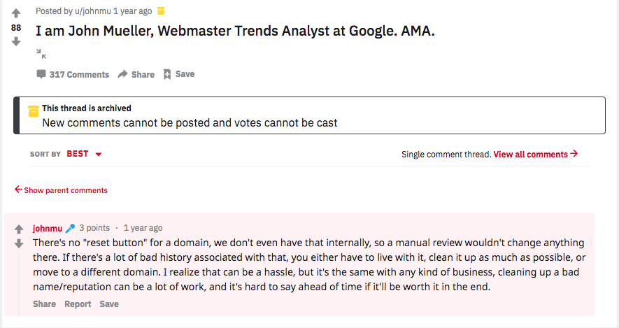
Task: Click the collapse arrows icon under title
Action: 41,53
